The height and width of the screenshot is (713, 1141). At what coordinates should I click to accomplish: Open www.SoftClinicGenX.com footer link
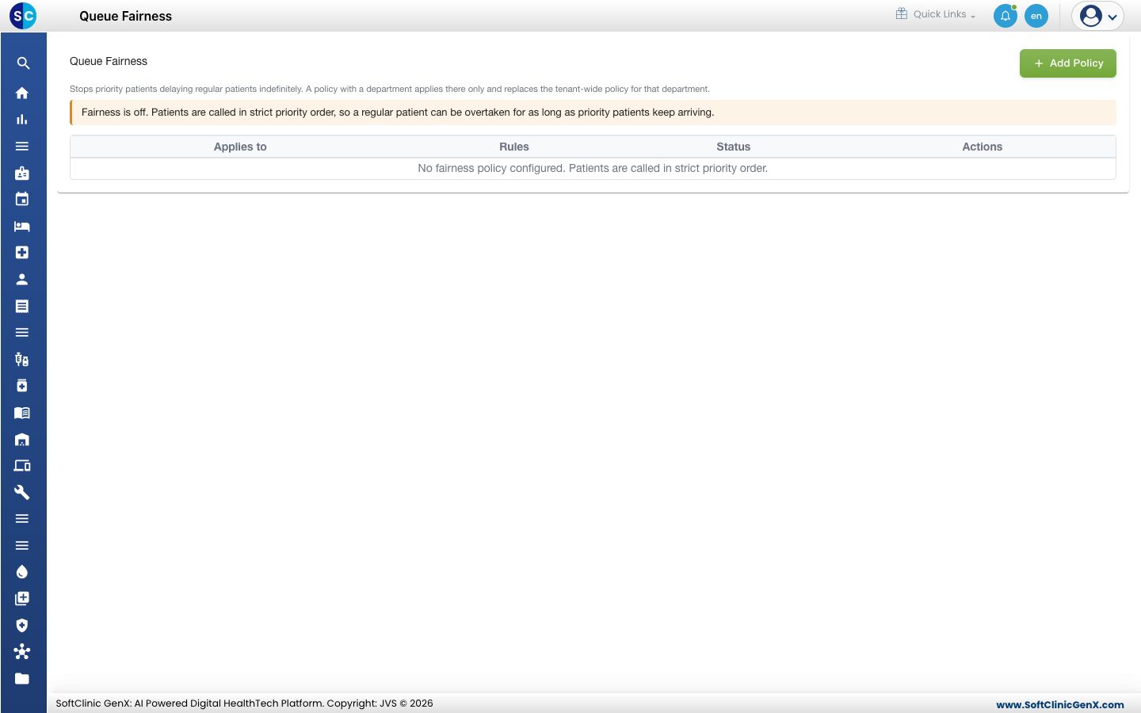point(1060,704)
